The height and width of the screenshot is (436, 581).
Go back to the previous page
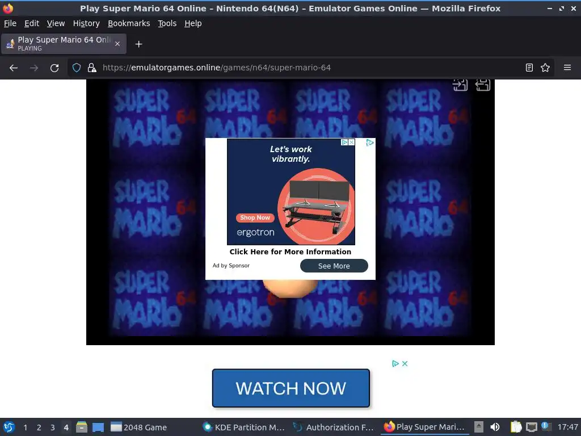click(x=14, y=68)
